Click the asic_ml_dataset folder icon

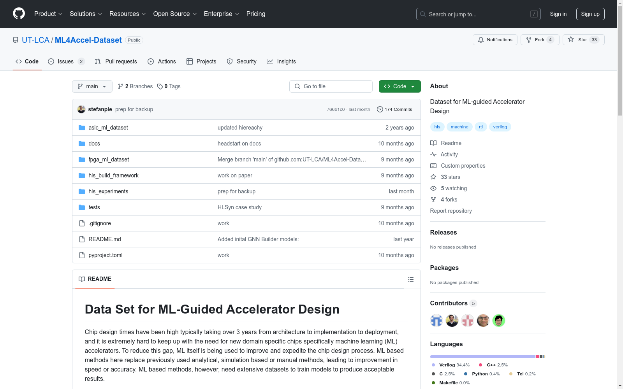click(82, 128)
